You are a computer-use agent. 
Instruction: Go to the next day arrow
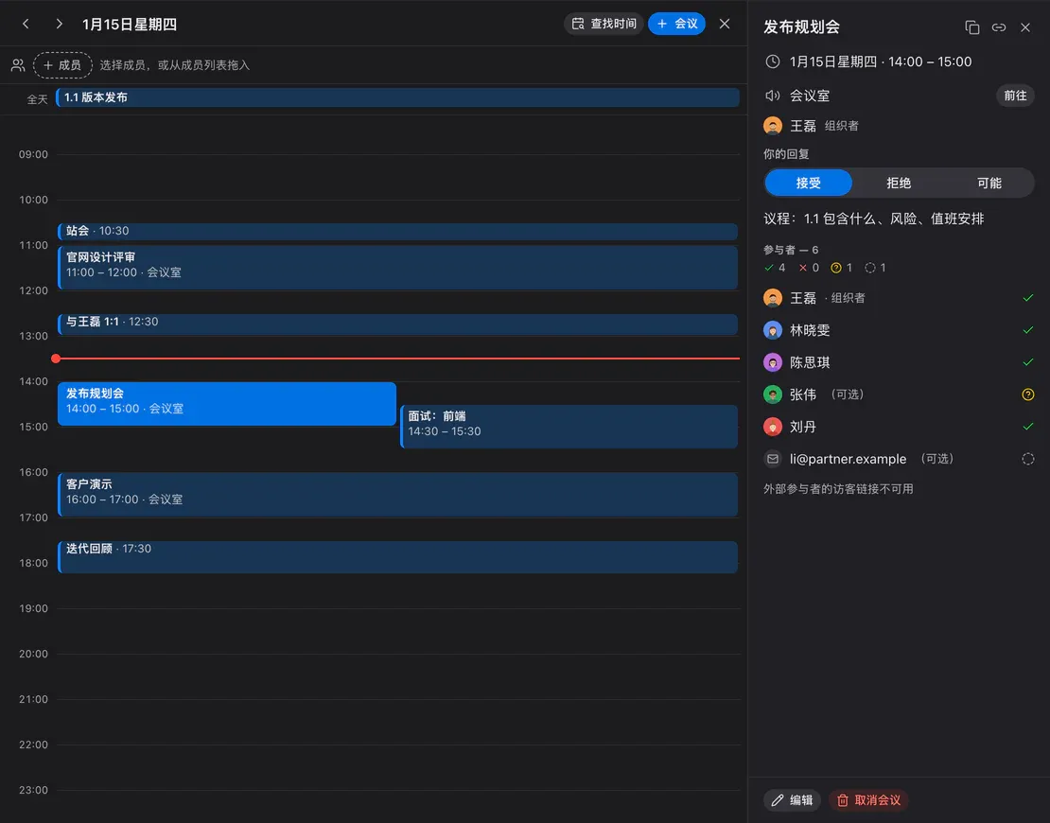point(59,24)
